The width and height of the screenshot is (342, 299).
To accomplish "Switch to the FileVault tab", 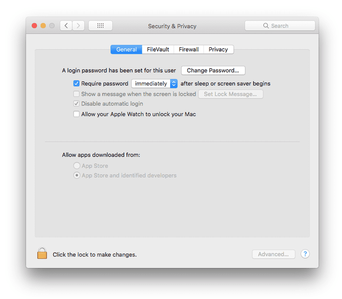I will (158, 49).
